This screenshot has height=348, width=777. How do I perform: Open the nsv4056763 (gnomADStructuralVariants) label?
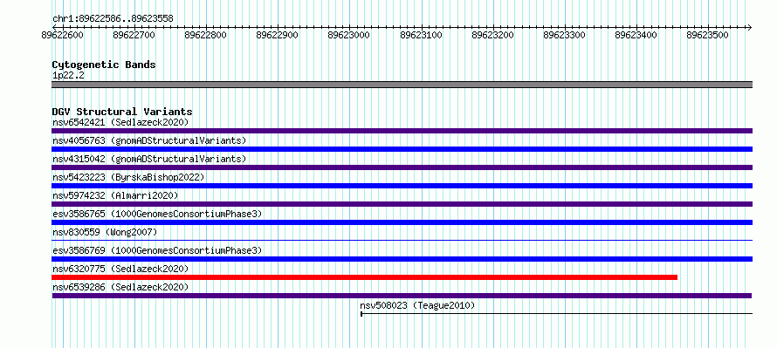pyautogui.click(x=149, y=140)
